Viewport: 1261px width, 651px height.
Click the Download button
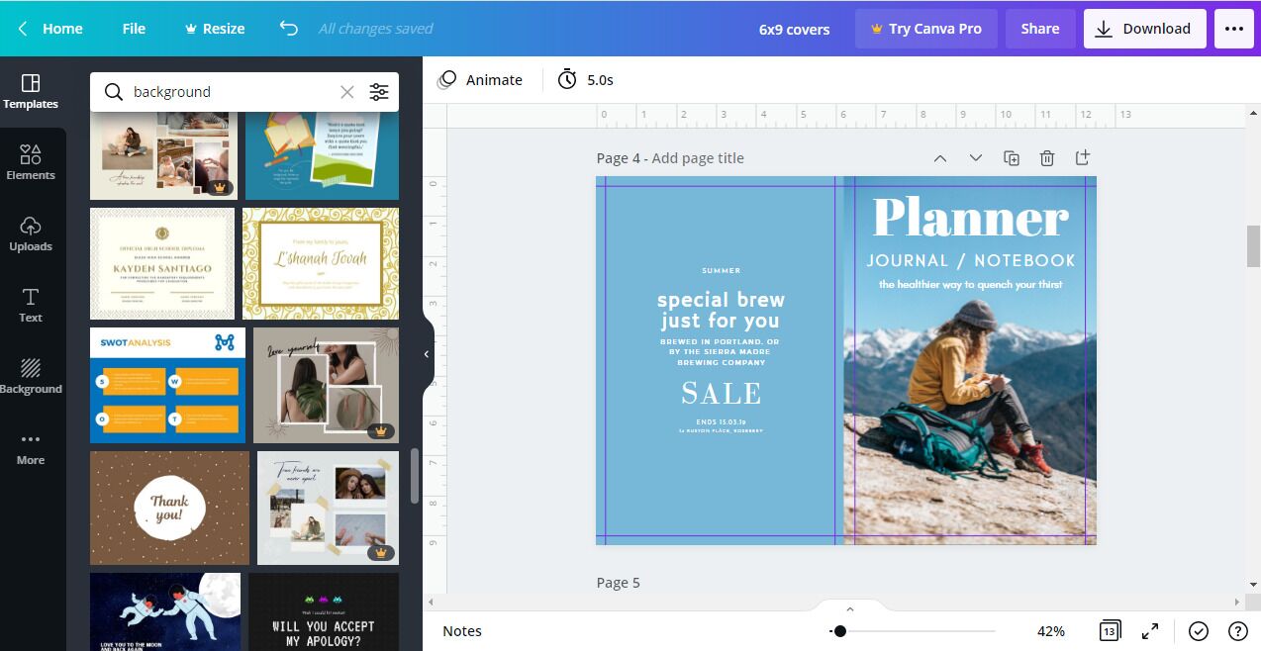point(1143,29)
